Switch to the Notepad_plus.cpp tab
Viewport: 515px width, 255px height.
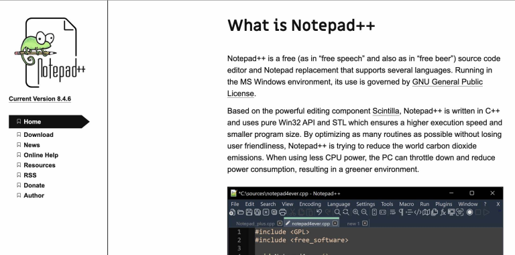pos(255,223)
